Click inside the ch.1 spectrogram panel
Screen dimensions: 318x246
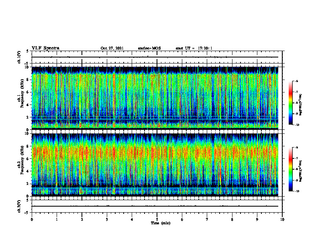coord(155,98)
